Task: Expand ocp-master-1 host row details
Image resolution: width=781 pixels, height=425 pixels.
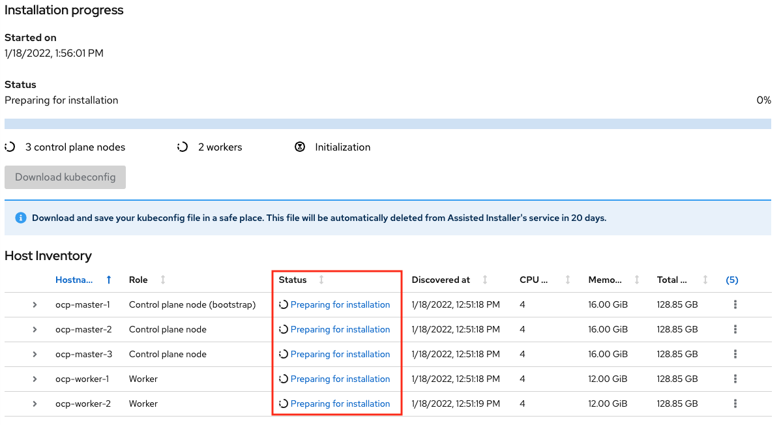Action: 35,304
